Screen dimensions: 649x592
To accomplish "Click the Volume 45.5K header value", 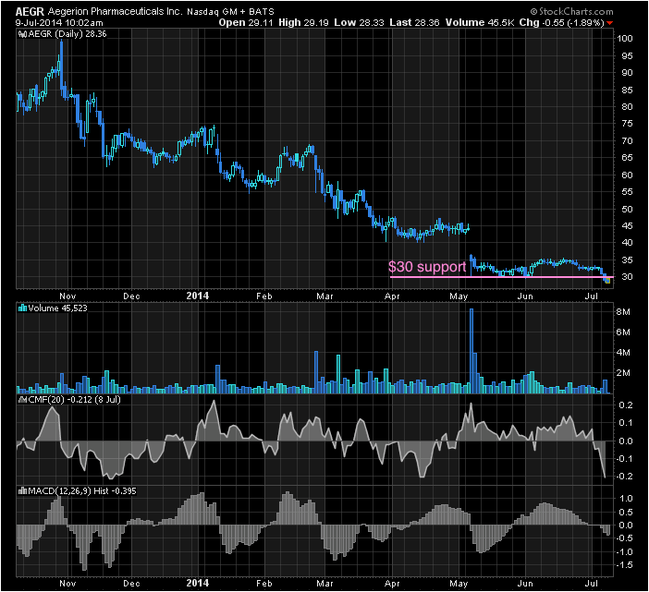I will pyautogui.click(x=480, y=23).
